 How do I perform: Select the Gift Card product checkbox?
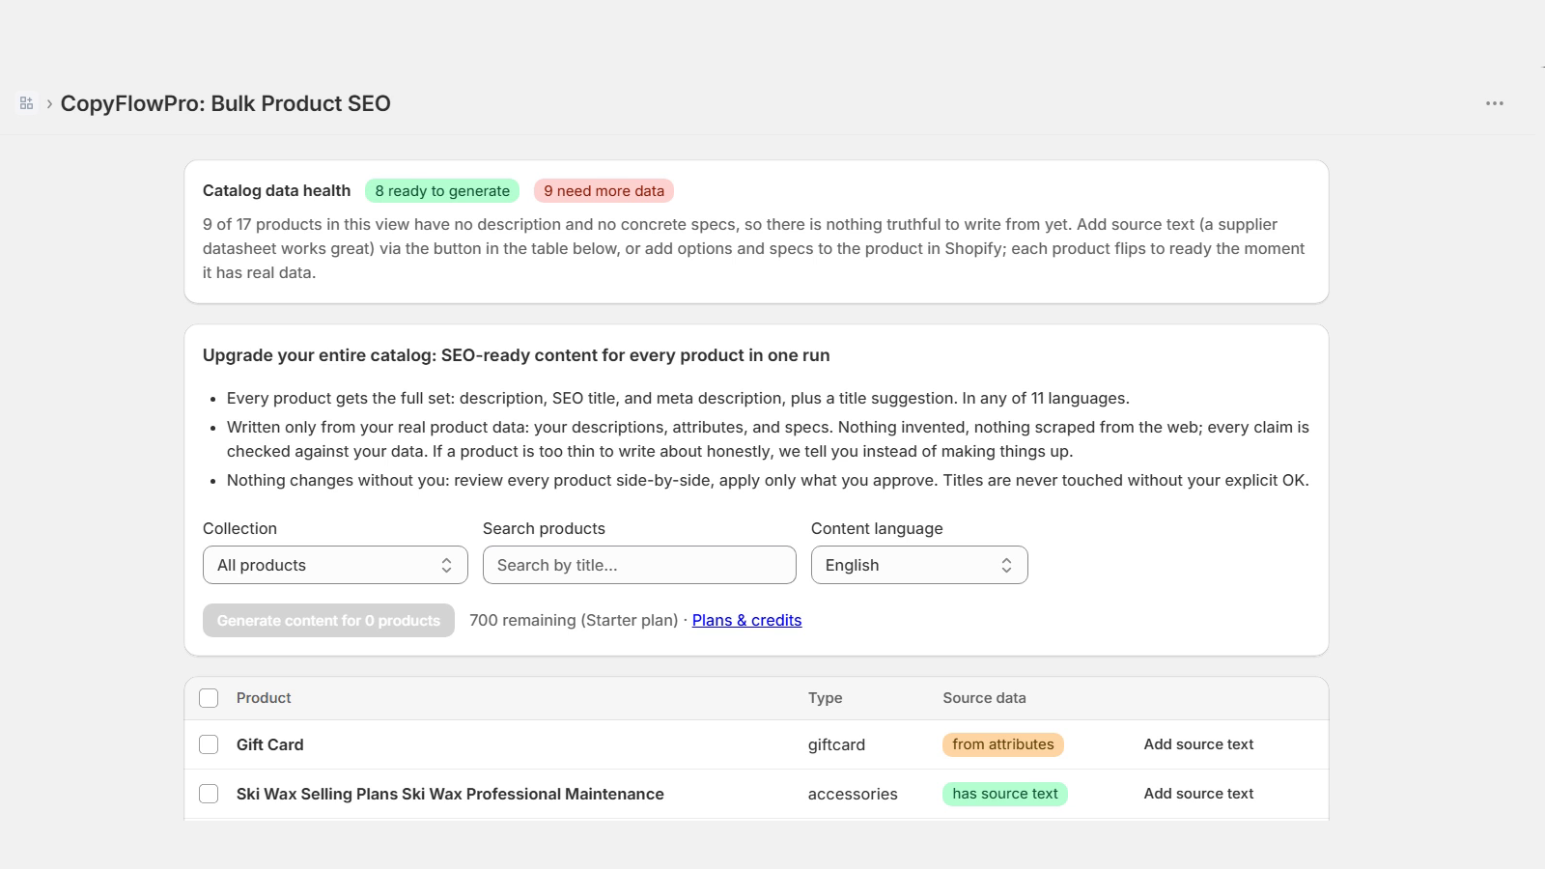(x=209, y=744)
